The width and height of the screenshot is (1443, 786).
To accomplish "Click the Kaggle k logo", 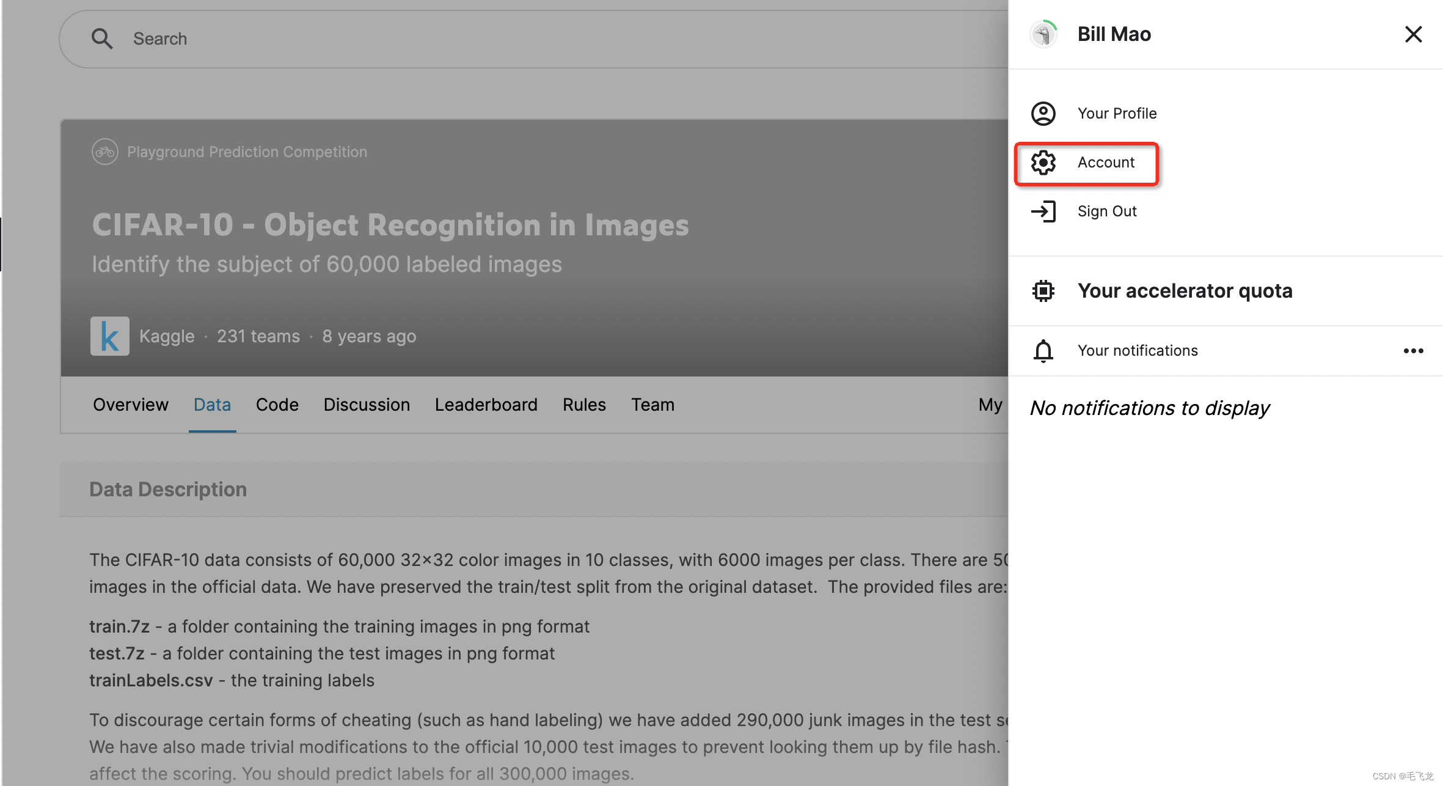I will point(110,336).
